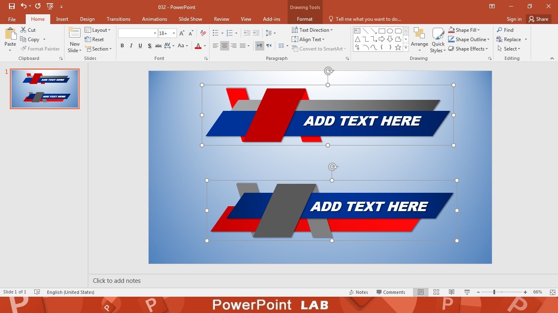The width and height of the screenshot is (558, 313).
Task: Open the Text Direction dropdown
Action: [x=312, y=30]
